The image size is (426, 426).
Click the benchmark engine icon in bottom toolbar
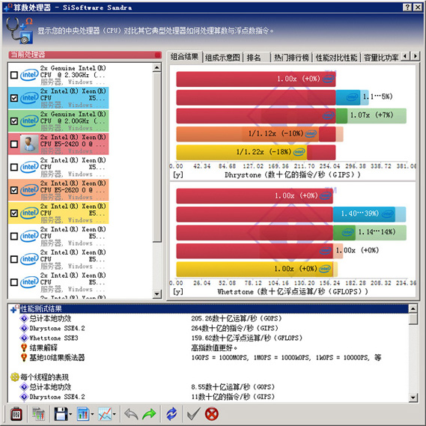16,414
